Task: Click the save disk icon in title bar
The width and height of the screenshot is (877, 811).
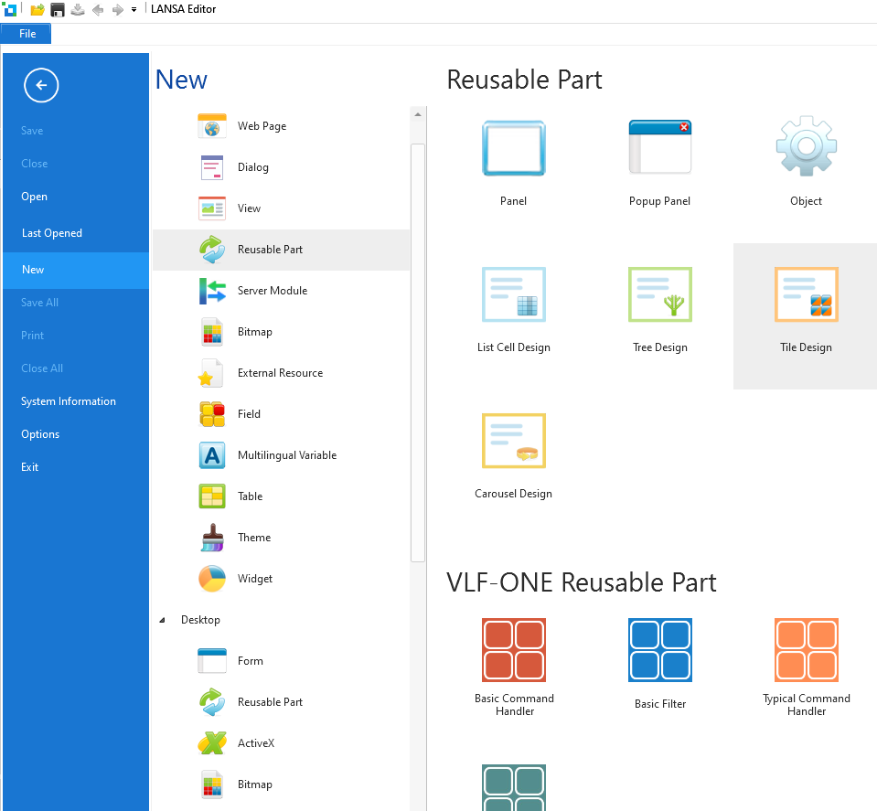Action: click(x=58, y=9)
